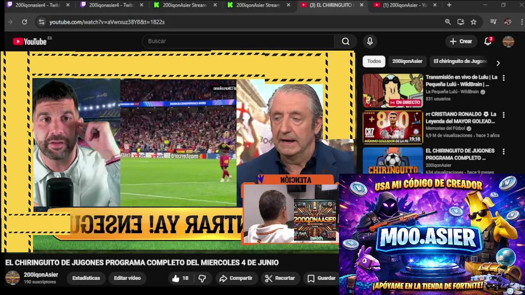Open the browser zoom magnifier icon
This screenshot has width=525, height=295.
(x=448, y=22)
